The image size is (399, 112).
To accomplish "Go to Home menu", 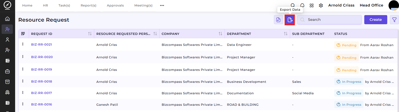I will [27, 5].
